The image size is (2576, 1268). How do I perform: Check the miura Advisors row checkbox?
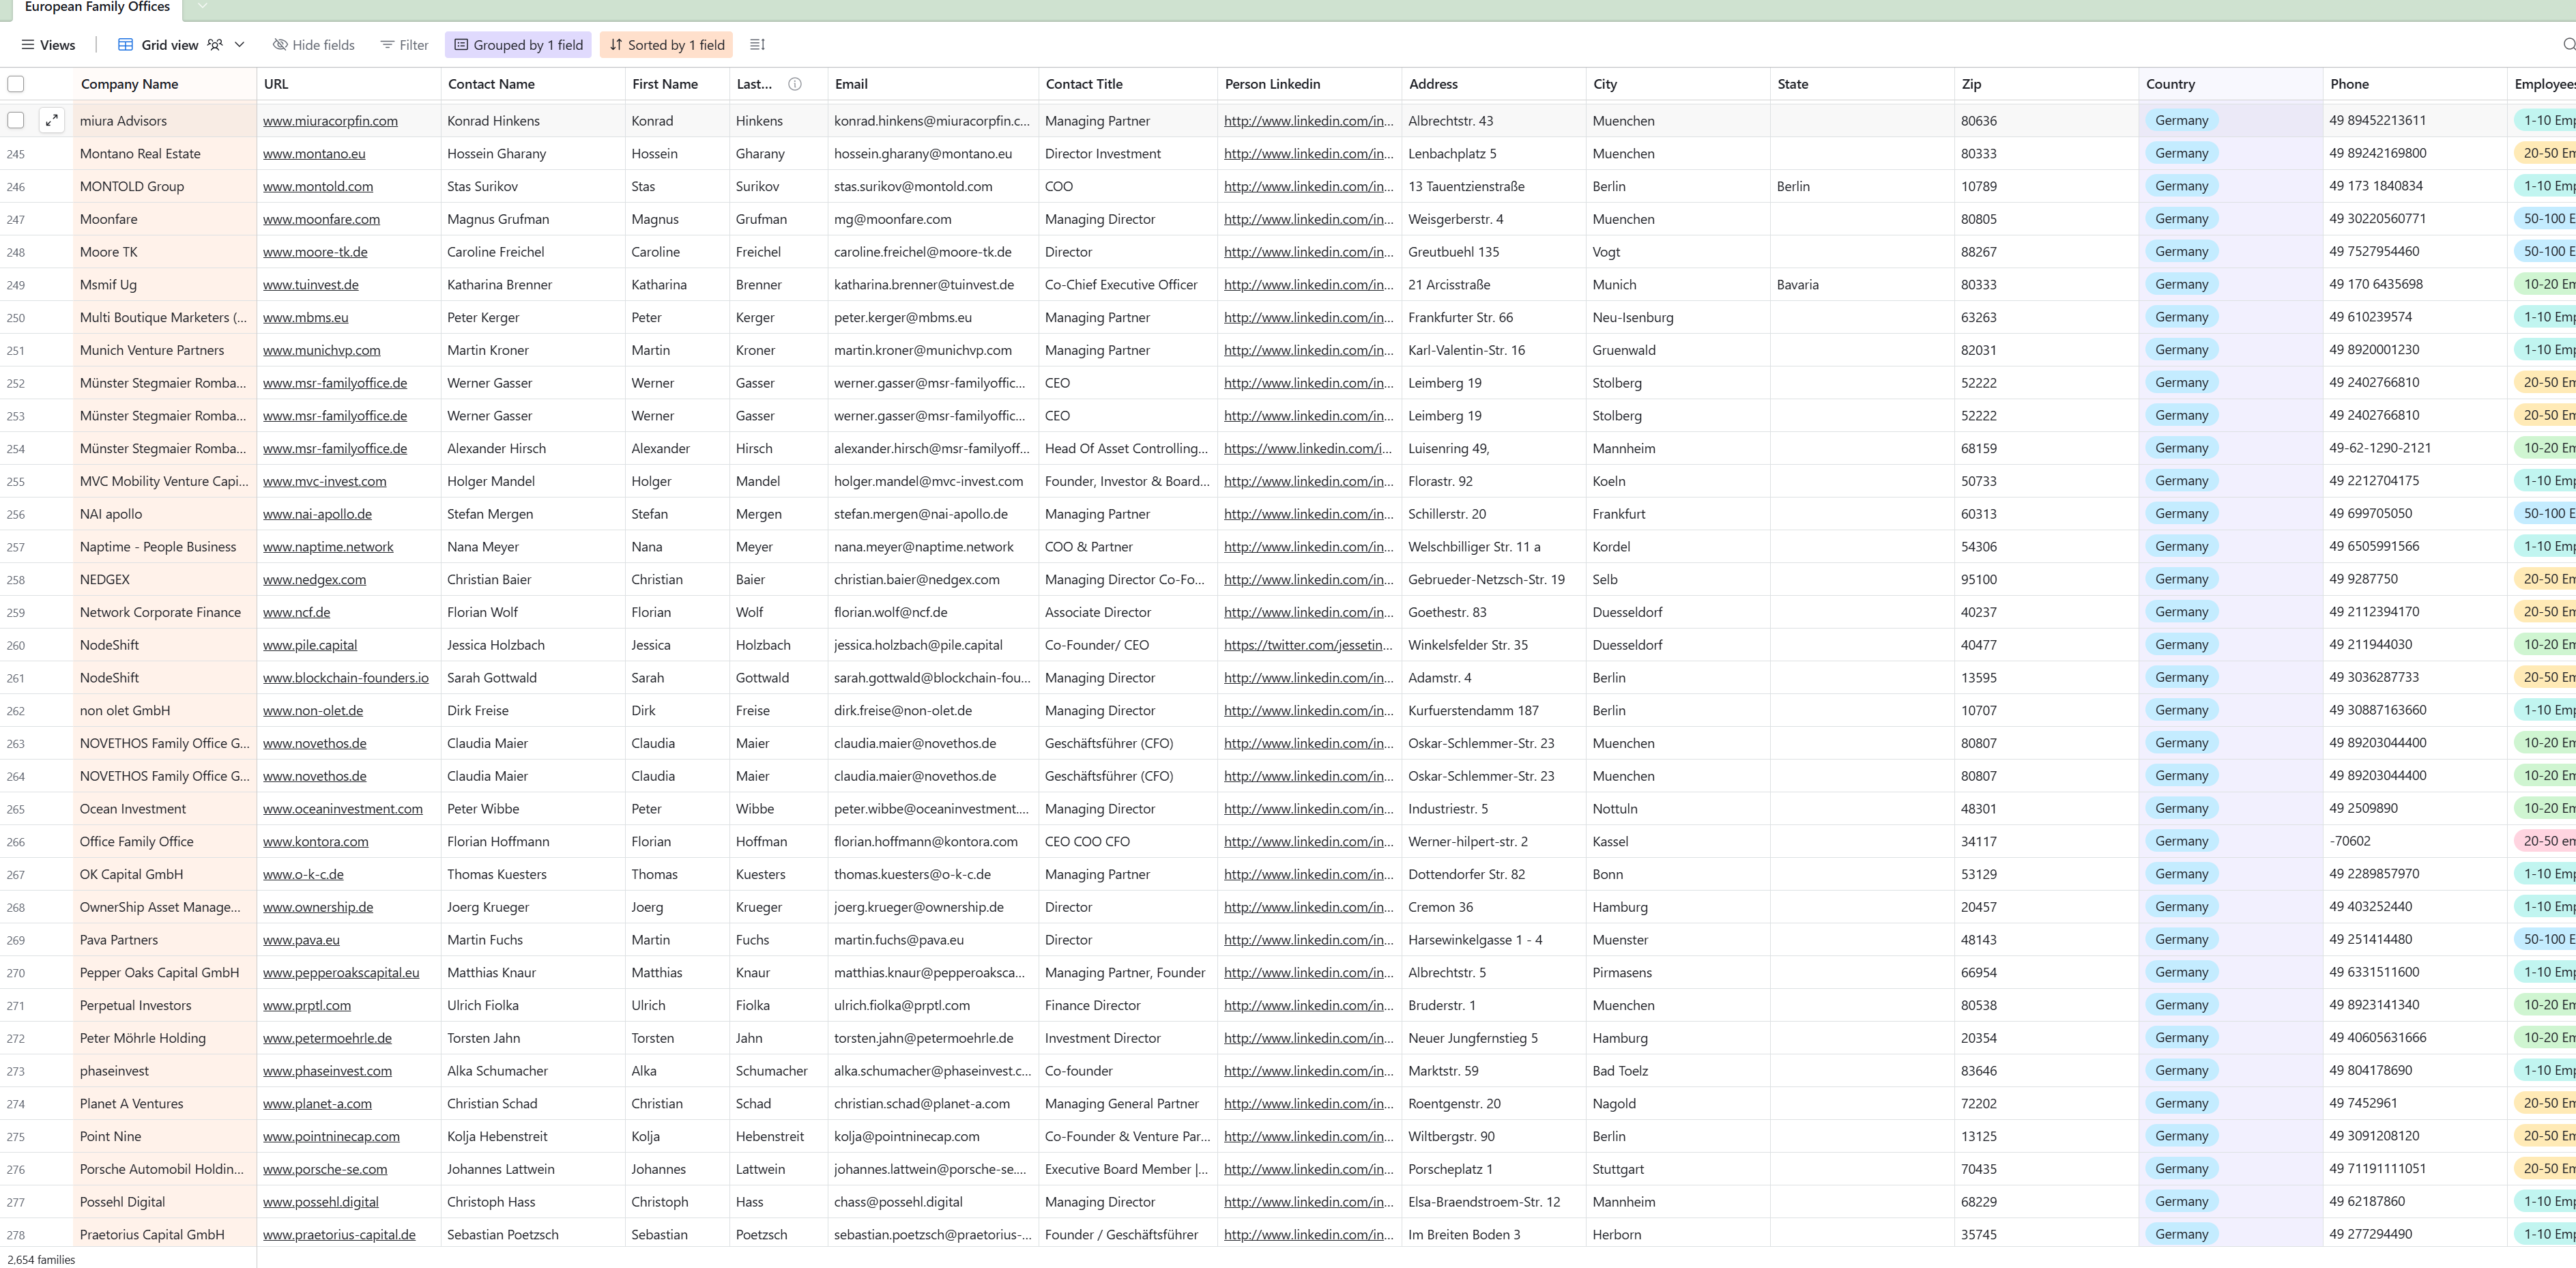[x=16, y=121]
